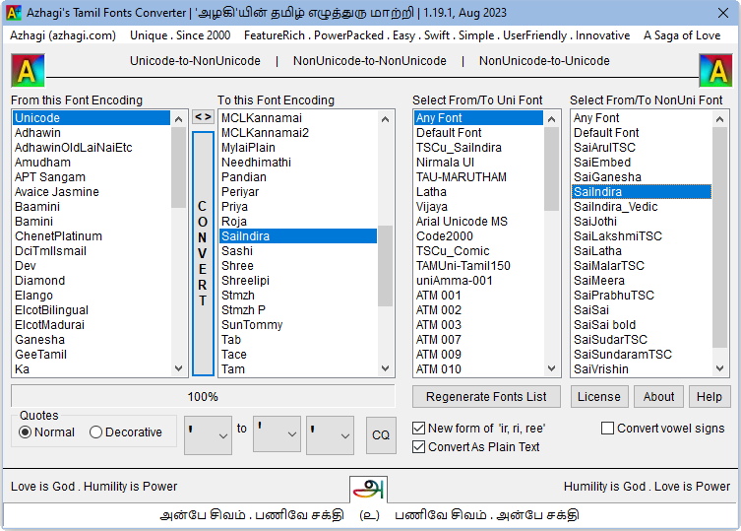This screenshot has height=531, width=741.
Task: Select SaiIndira in To Font Encoding
Action: pos(298,236)
